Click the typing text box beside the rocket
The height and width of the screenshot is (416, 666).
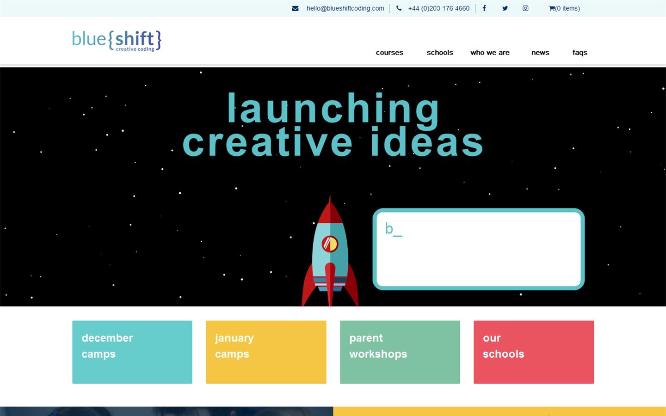479,249
